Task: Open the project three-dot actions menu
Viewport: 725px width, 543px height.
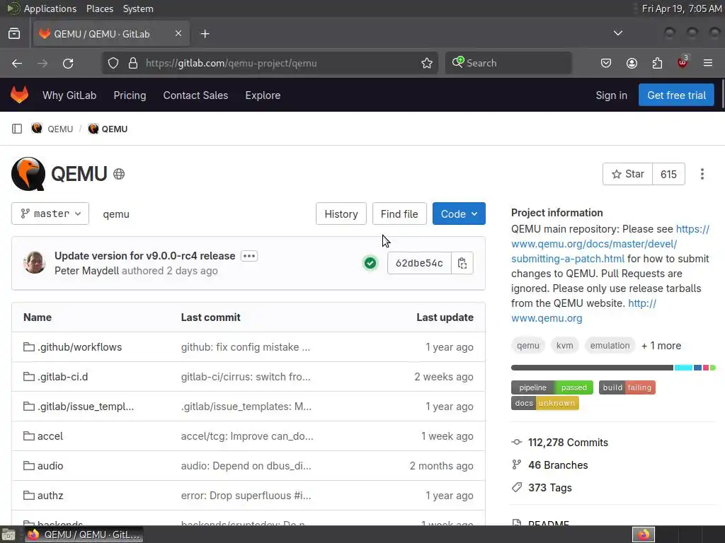Action: click(x=702, y=174)
